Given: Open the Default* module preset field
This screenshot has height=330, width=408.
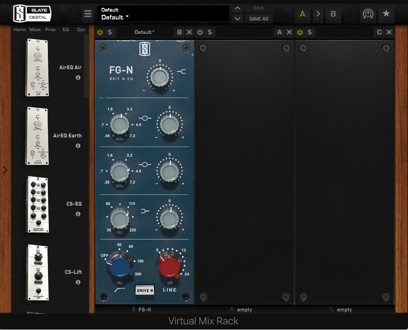Looking at the screenshot, I should (x=145, y=32).
